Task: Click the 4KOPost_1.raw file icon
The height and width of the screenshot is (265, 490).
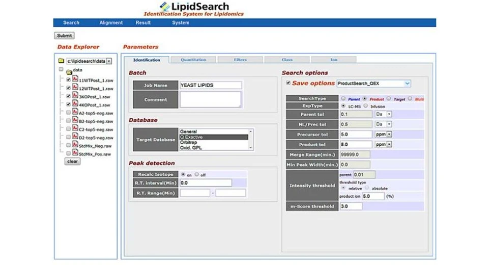Action: (x=75, y=103)
